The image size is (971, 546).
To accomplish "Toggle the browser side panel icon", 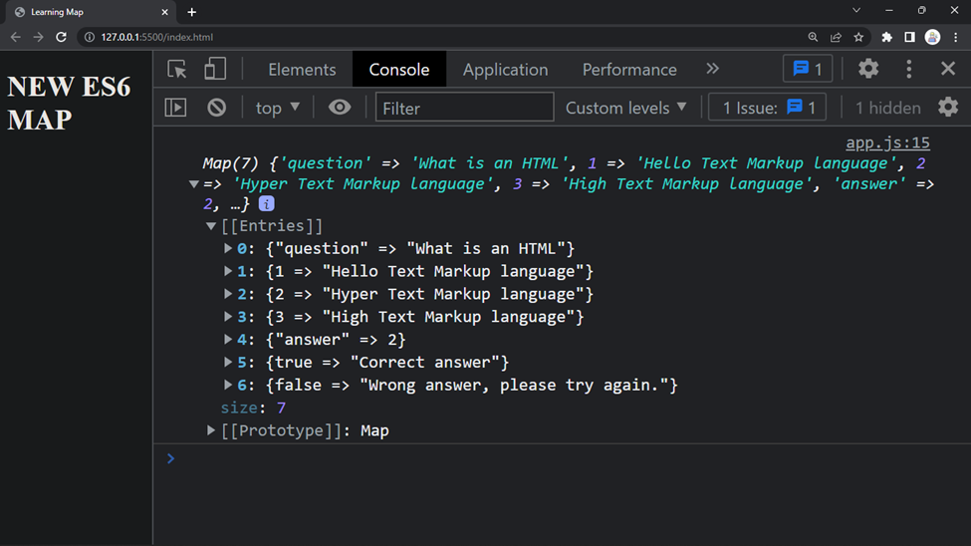I will tap(909, 37).
